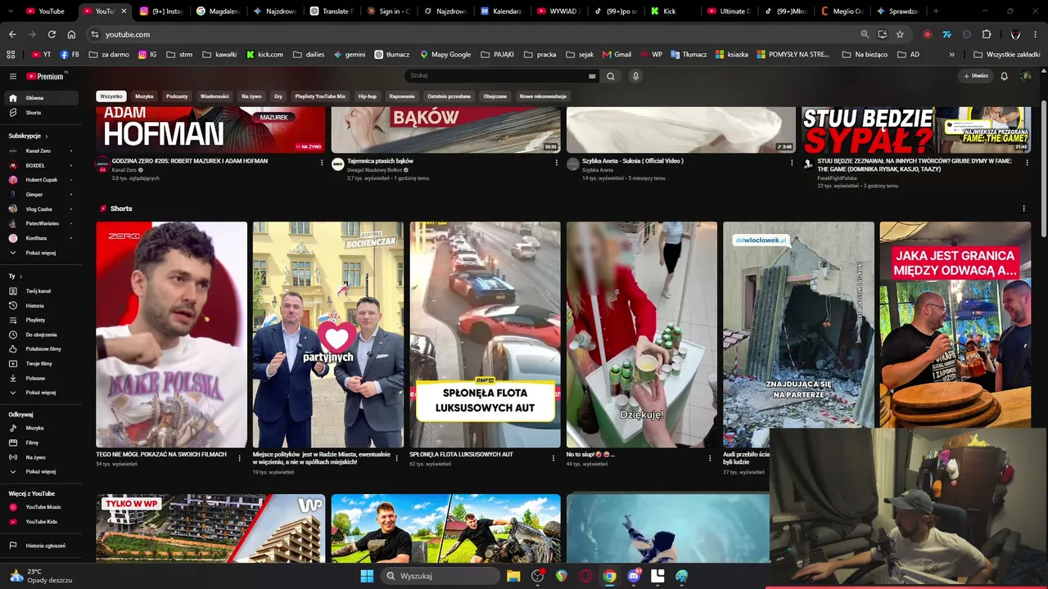Open the Gmail bookmark
This screenshot has width=1048, height=589.
coord(617,55)
